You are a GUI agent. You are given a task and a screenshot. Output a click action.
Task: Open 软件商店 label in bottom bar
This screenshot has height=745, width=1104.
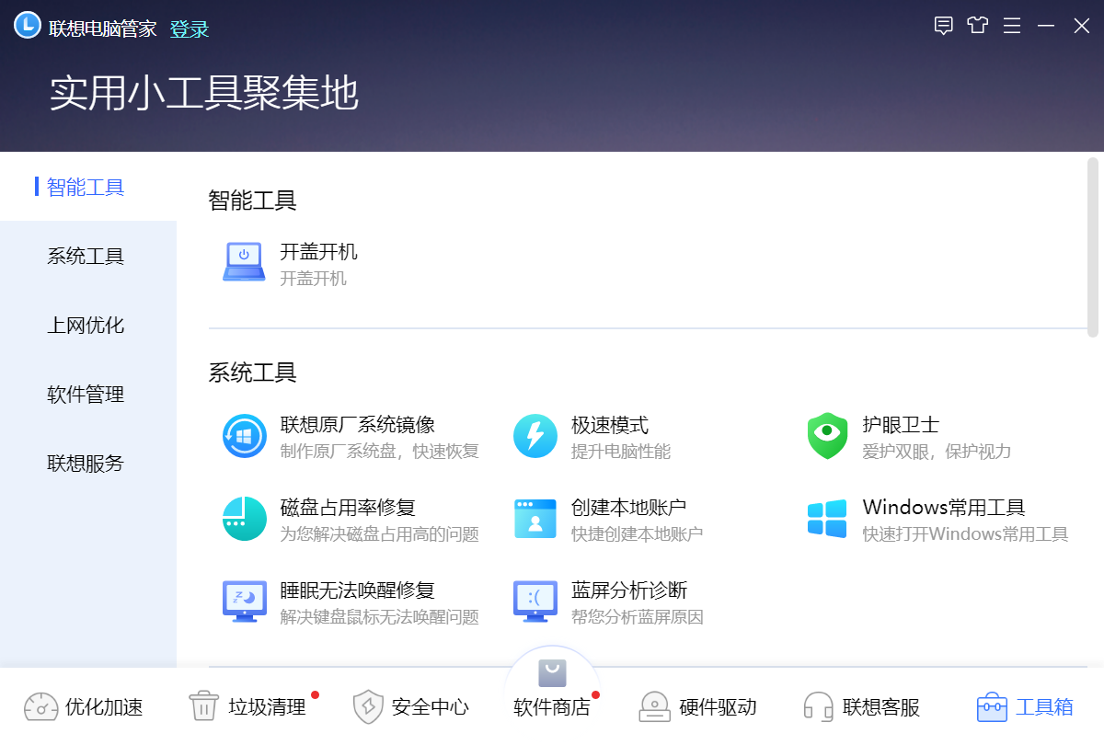(x=552, y=706)
